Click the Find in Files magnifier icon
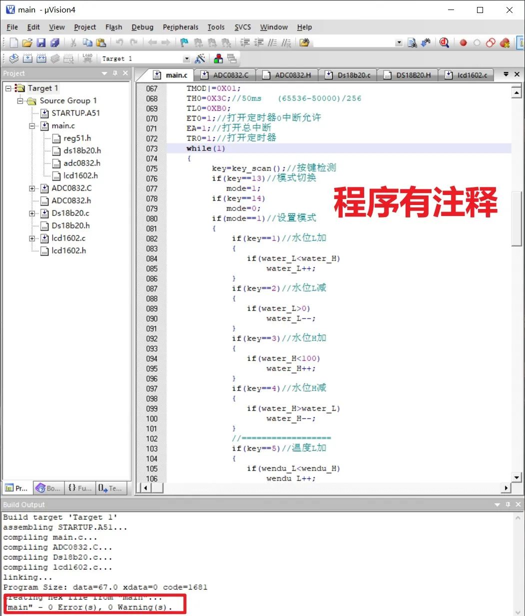Image resolution: width=525 pixels, height=616 pixels. (413, 42)
